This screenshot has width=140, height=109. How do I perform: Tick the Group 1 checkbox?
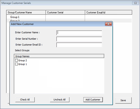pyautogui.click(x=17, y=64)
